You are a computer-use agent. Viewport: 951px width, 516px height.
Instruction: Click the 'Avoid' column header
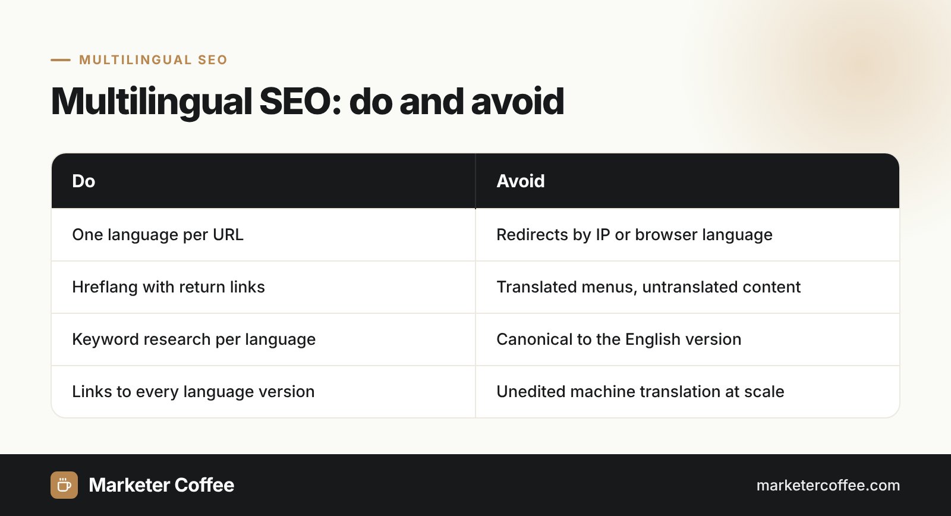coord(688,181)
